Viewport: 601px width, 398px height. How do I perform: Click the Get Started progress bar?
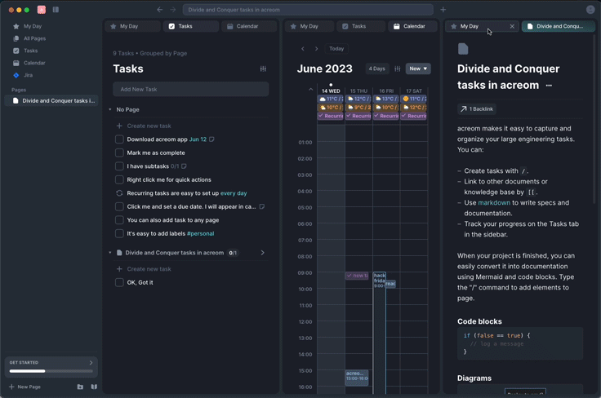pyautogui.click(x=51, y=371)
